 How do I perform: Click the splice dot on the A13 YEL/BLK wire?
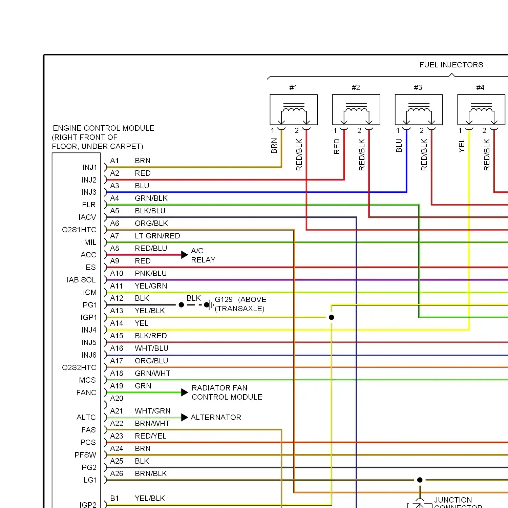pos(332,317)
